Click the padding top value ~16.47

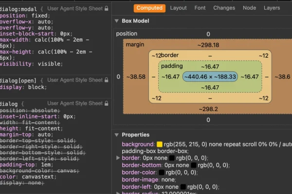210,66
